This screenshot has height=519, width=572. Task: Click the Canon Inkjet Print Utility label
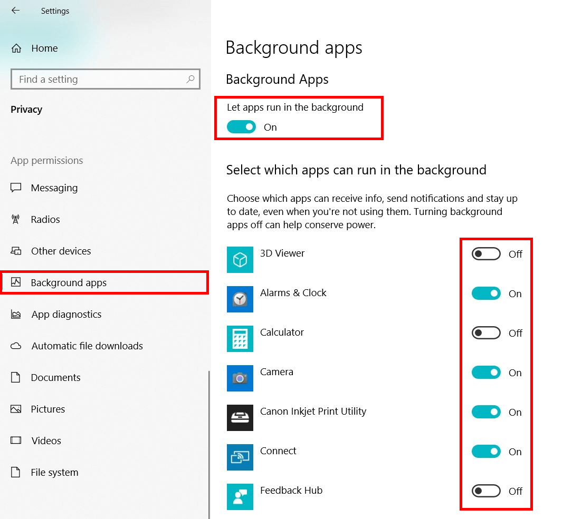pyautogui.click(x=313, y=411)
